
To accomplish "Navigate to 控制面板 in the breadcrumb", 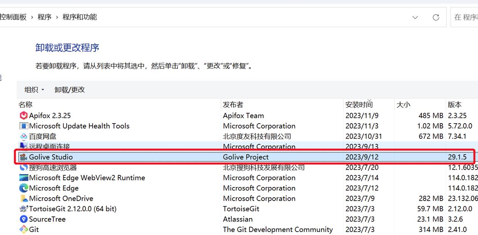I will pos(14,17).
